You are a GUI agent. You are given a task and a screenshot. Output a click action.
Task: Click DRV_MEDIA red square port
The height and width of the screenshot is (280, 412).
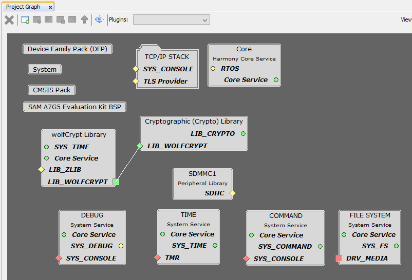point(339,258)
